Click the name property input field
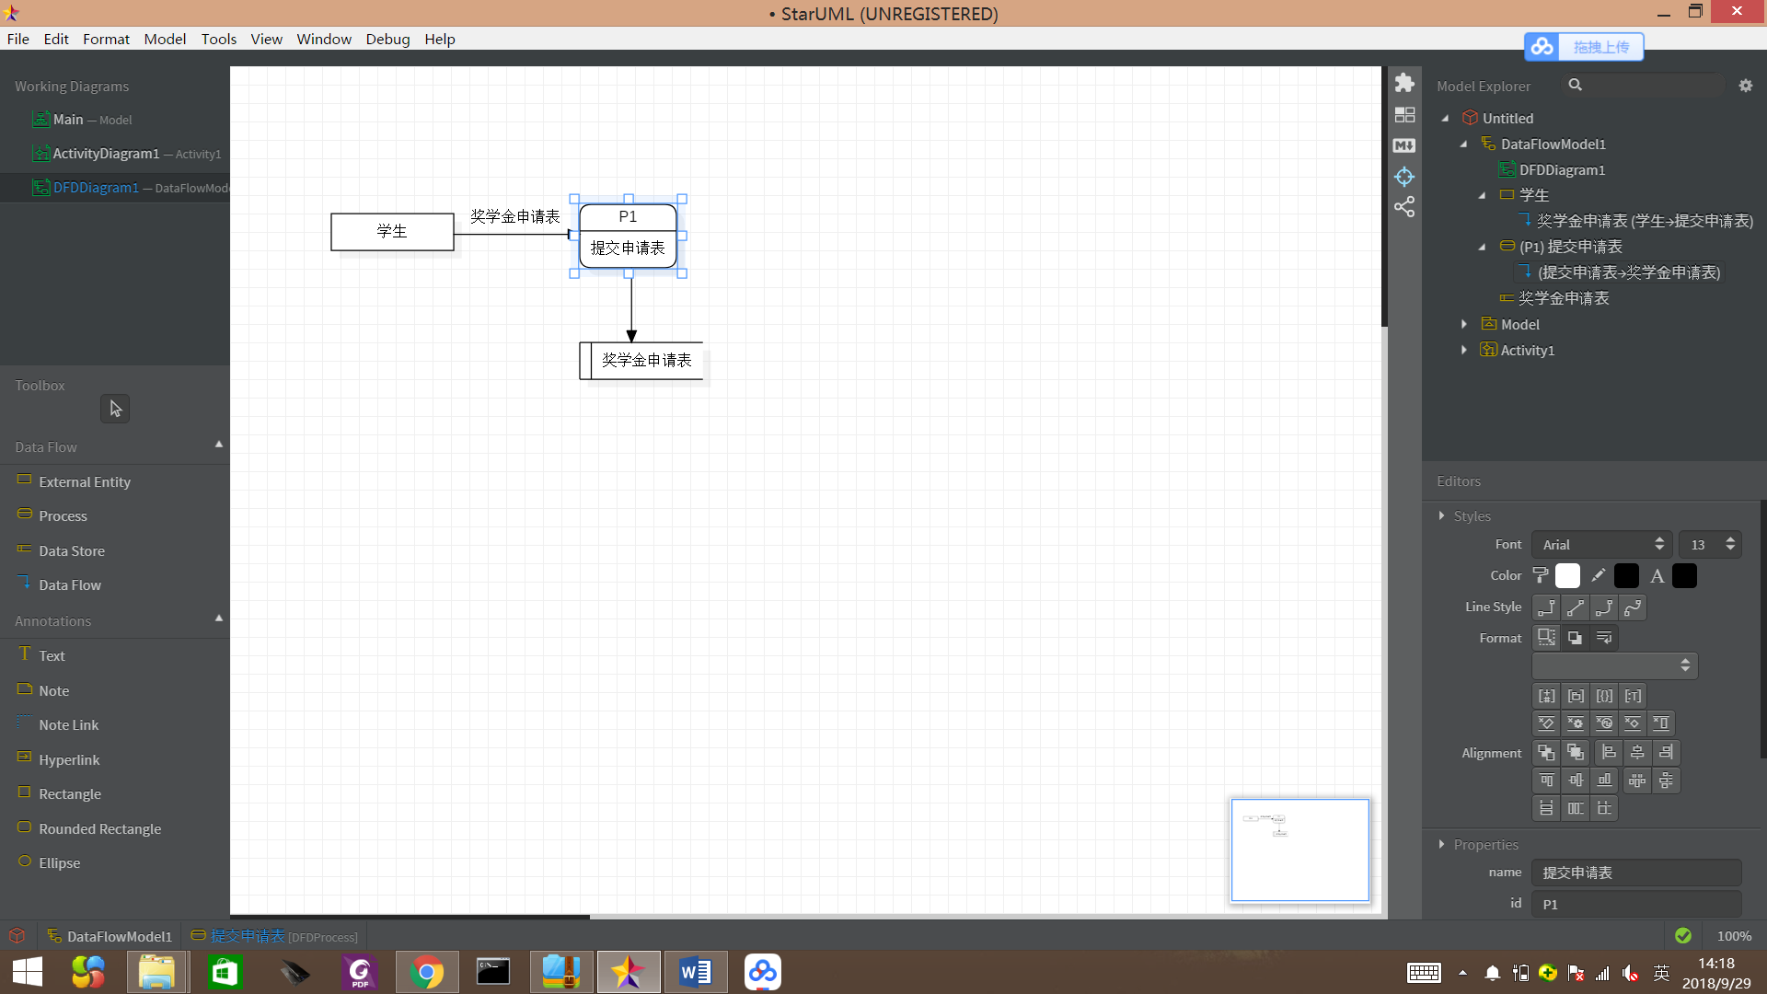The image size is (1767, 994). click(x=1635, y=873)
